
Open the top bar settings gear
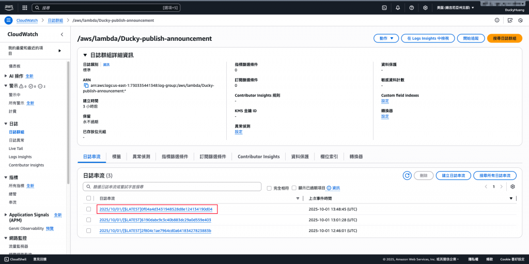pyautogui.click(x=426, y=7)
